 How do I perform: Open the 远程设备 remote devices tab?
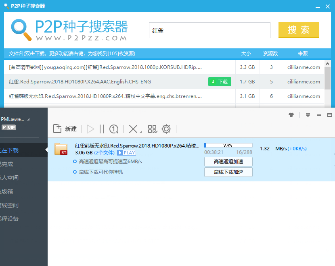(x=24, y=219)
